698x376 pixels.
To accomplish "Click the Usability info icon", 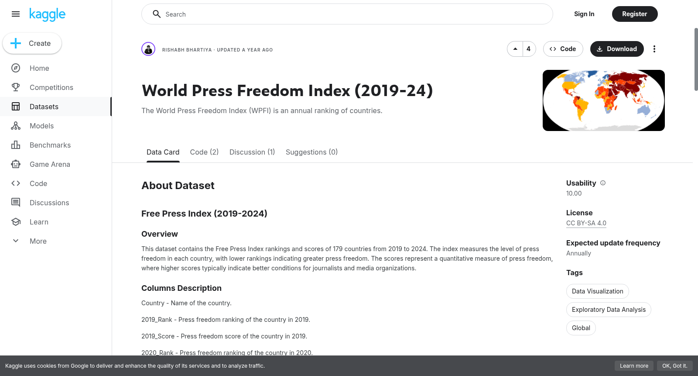I will [x=603, y=183].
